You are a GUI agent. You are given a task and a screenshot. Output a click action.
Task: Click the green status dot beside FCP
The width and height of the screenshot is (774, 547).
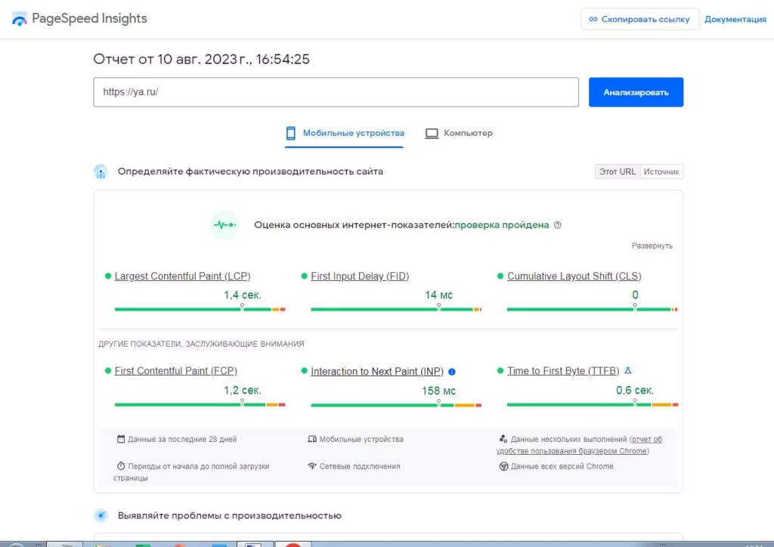(108, 371)
